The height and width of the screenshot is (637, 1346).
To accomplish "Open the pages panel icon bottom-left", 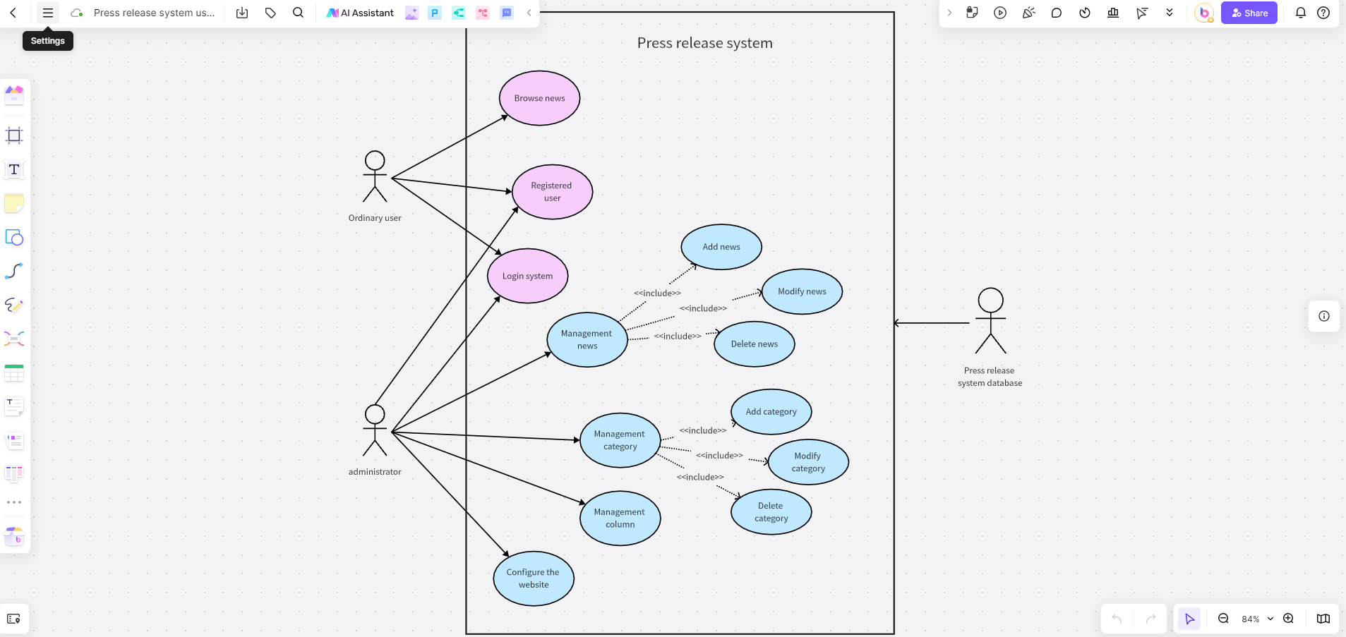I will (x=13, y=619).
